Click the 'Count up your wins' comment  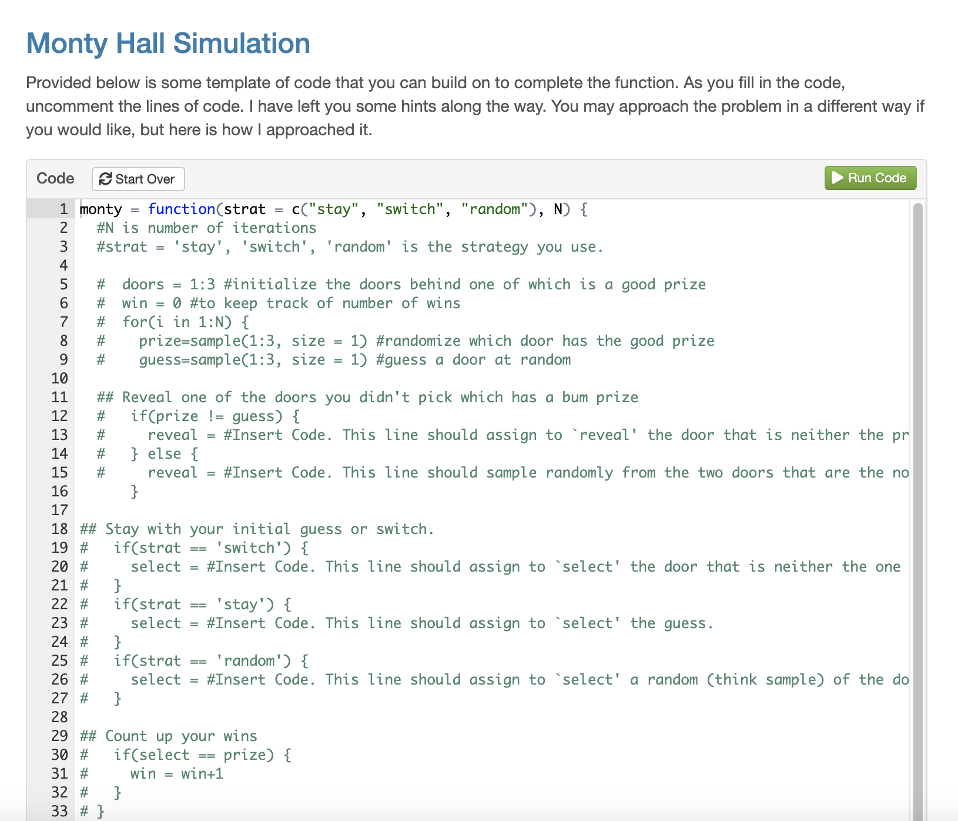(169, 736)
